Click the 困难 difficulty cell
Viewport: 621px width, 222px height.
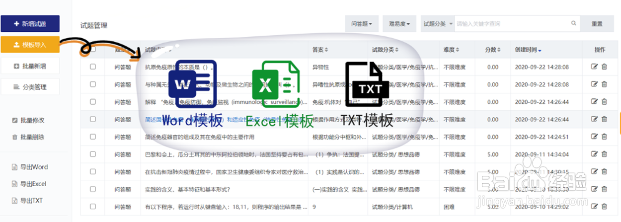click(449, 207)
